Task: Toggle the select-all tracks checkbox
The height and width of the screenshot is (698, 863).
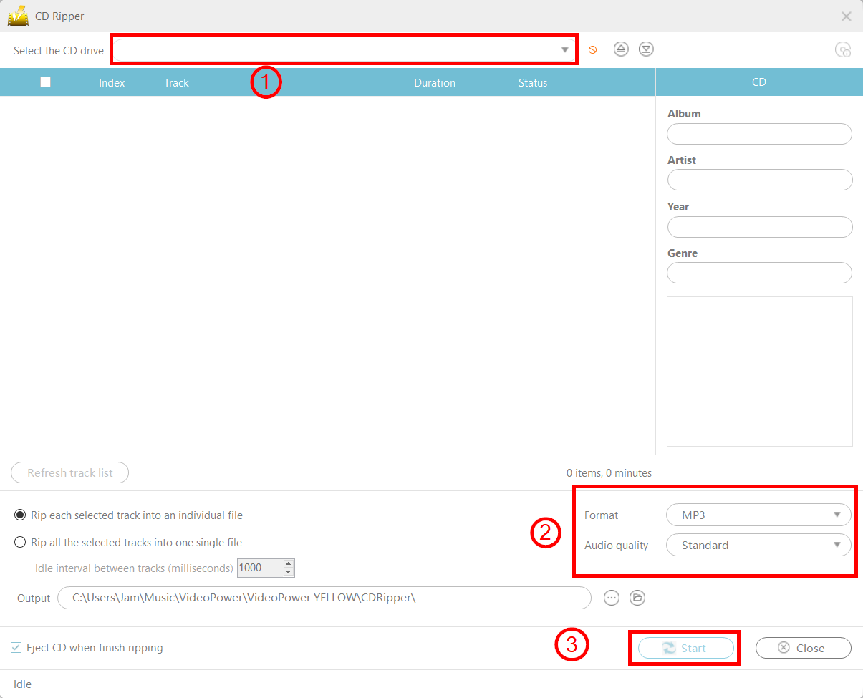Action: (46, 82)
